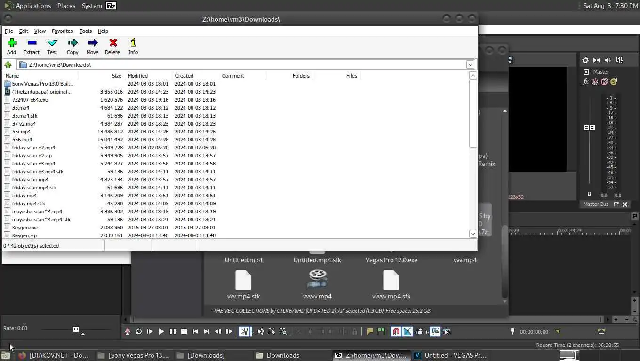Toggle Enable Snapping magnet in VEGAS
Image resolution: width=640 pixels, height=361 pixels.
396,331
